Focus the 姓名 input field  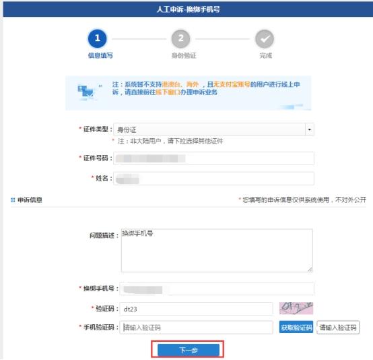213,179
